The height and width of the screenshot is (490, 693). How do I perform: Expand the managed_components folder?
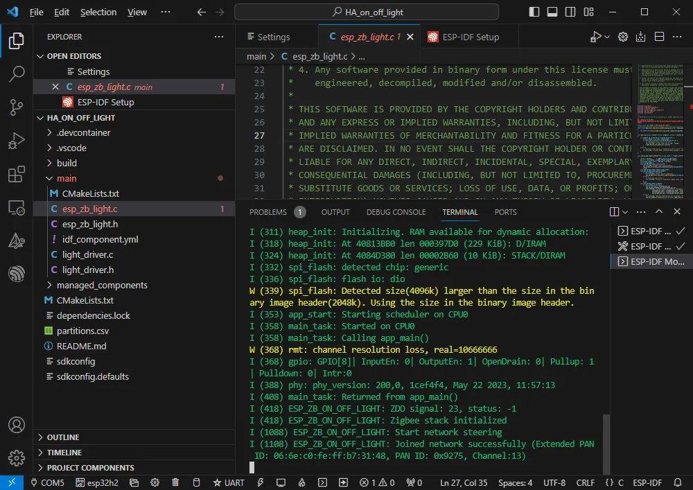[x=102, y=285]
